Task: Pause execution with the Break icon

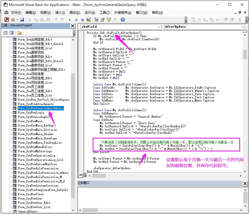Action: (76, 20)
